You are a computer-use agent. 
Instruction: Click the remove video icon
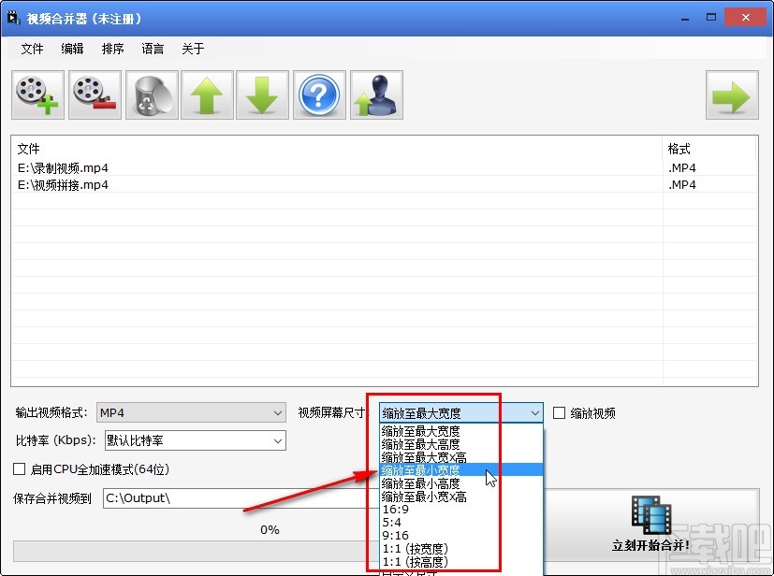pyautogui.click(x=94, y=94)
